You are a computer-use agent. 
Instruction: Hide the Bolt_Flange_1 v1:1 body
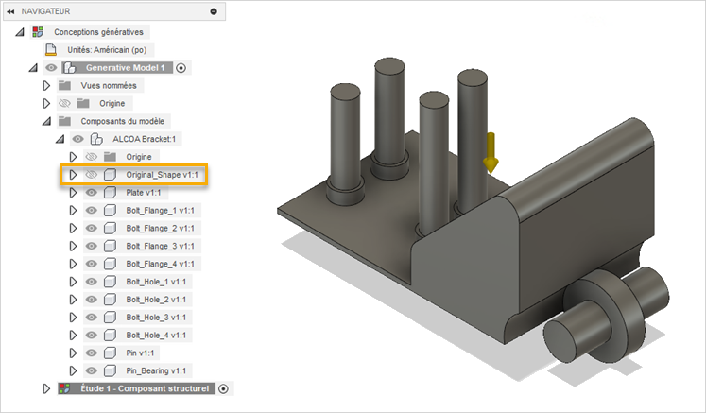click(x=92, y=211)
